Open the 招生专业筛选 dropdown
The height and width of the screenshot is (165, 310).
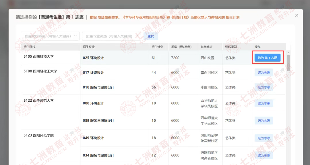click(111, 36)
